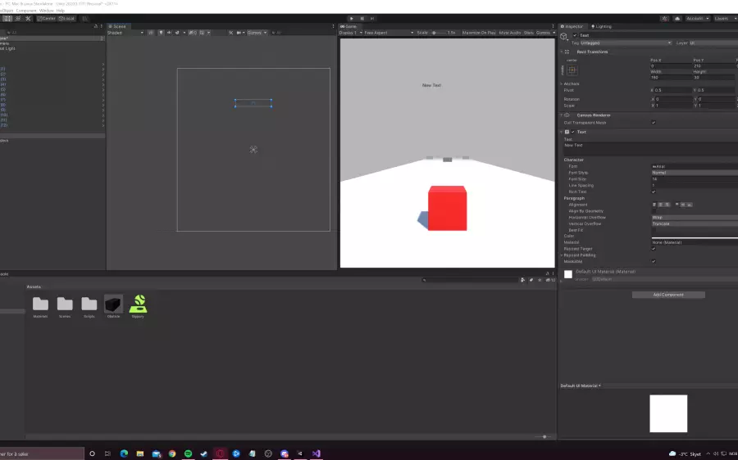This screenshot has width=738, height=460.
Task: Click Maximize On Play in Game view
Action: 479,33
